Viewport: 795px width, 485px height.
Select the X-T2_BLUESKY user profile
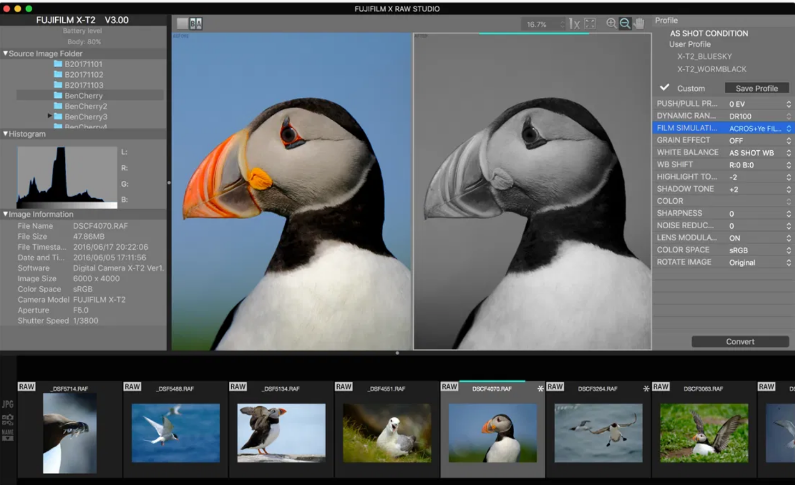(705, 56)
